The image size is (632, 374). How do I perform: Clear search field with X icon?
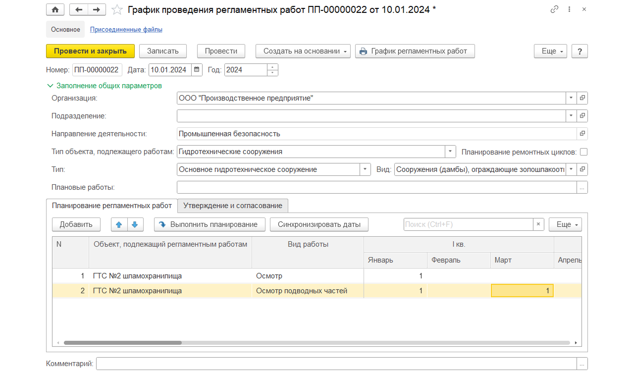[538, 224]
